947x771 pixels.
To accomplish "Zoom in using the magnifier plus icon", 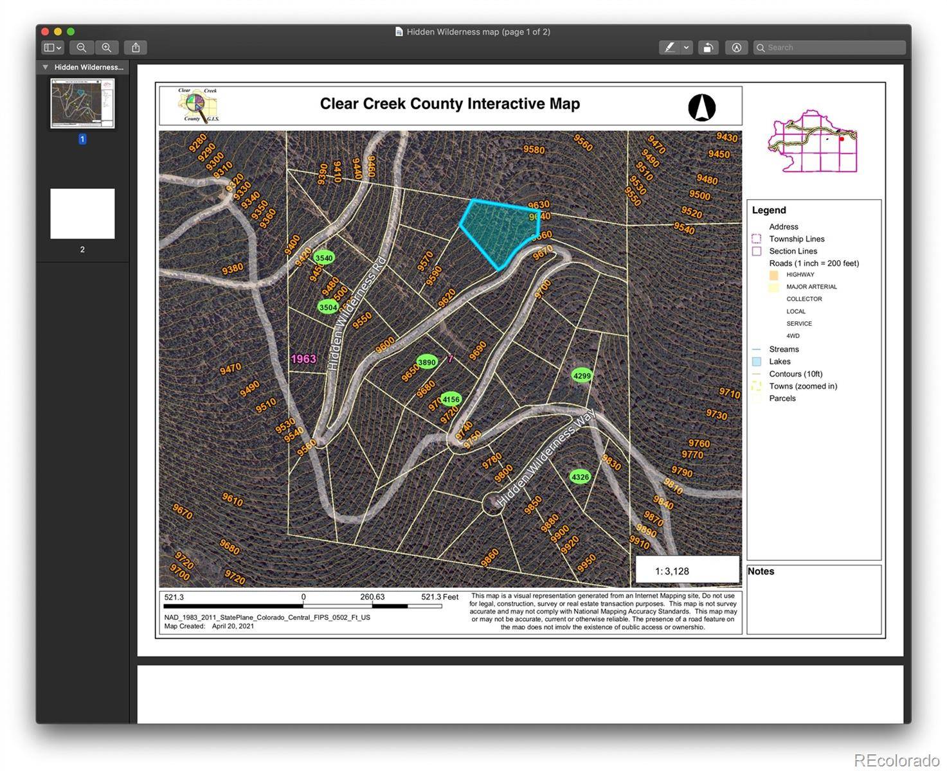I will 107,48.
